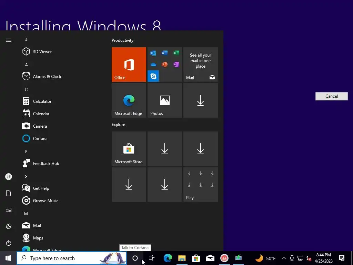353x265 pixels.
Task: Jump via the '#' letter header
Action: click(x=26, y=40)
